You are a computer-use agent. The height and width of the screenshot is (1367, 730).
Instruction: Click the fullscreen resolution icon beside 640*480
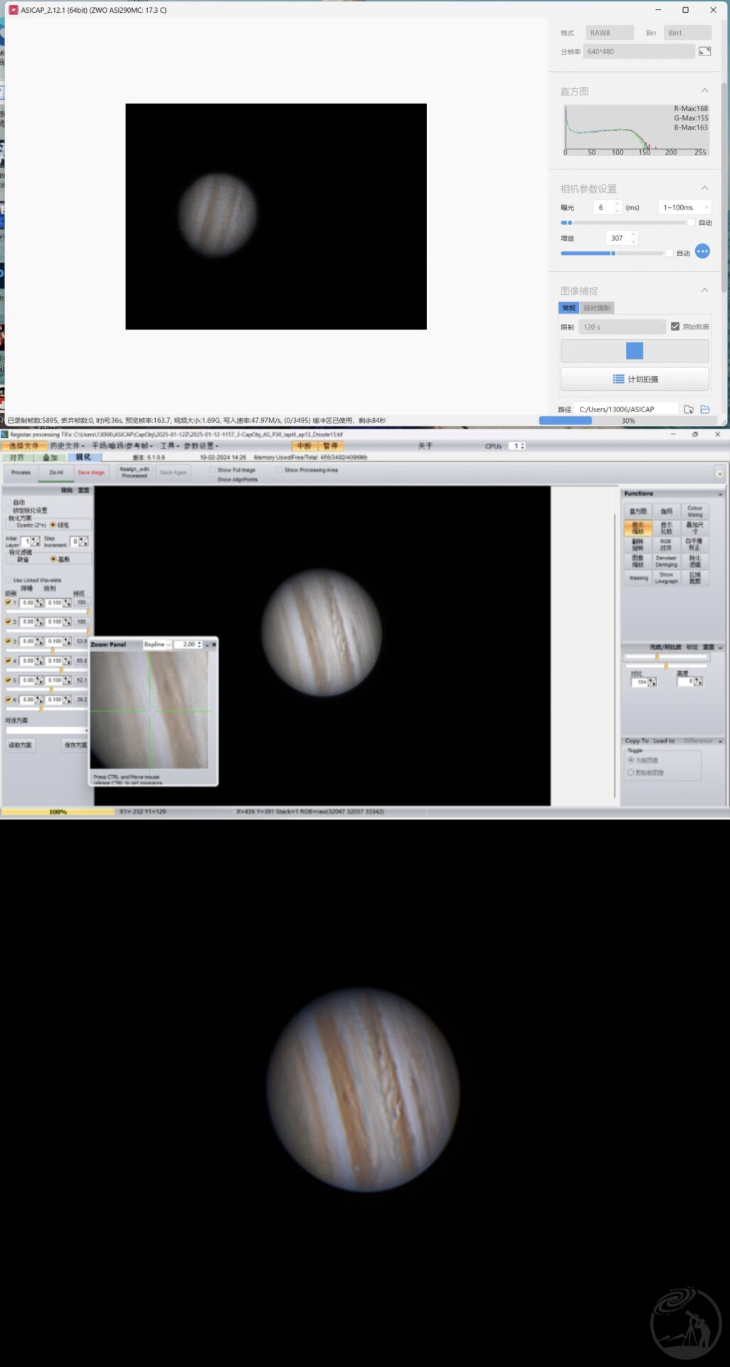(x=704, y=51)
